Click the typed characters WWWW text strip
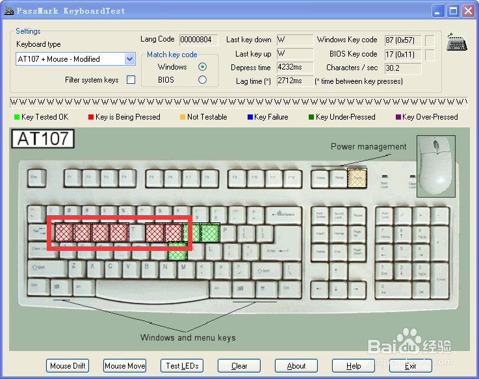This screenshot has height=379, width=479. (x=239, y=102)
